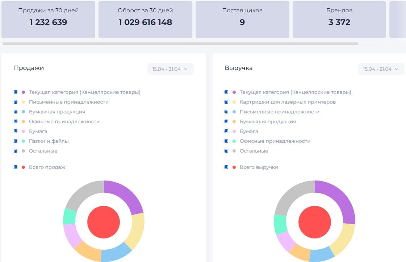
Task: Click mint Папки и файлы legend dot
Action: (x=23, y=141)
